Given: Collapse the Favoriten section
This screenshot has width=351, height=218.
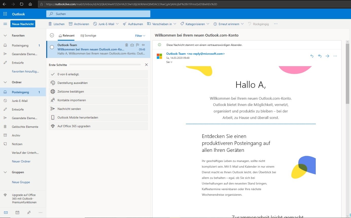Looking at the screenshot, I should pyautogui.click(x=5, y=36).
